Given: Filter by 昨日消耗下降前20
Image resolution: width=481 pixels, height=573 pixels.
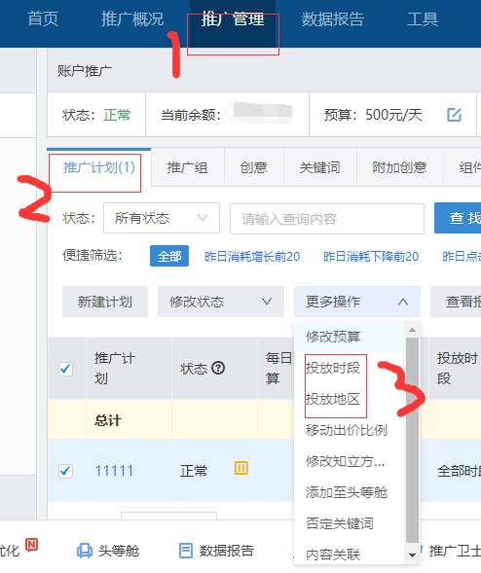Looking at the screenshot, I should 371,257.
